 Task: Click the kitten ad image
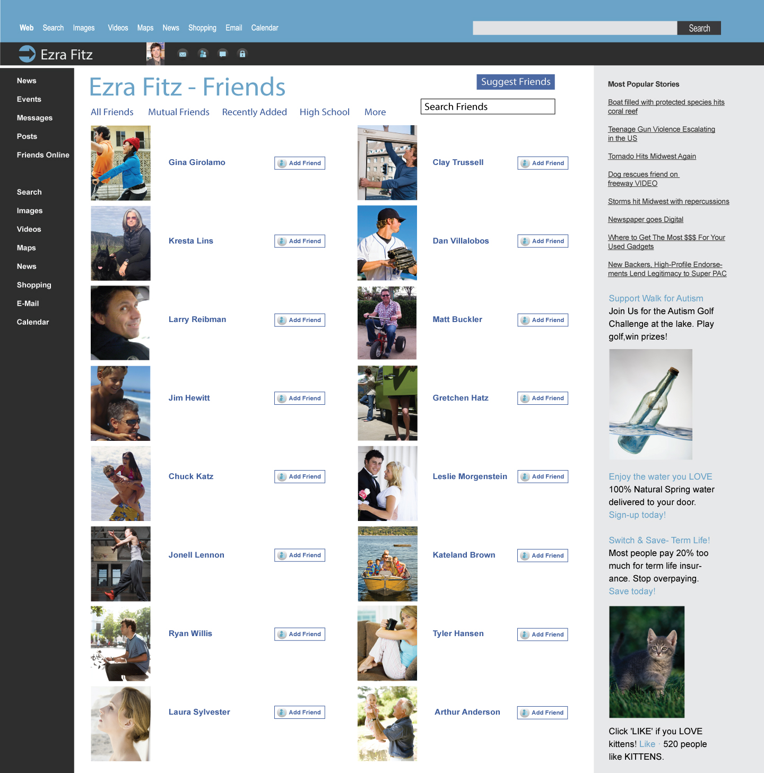click(647, 662)
